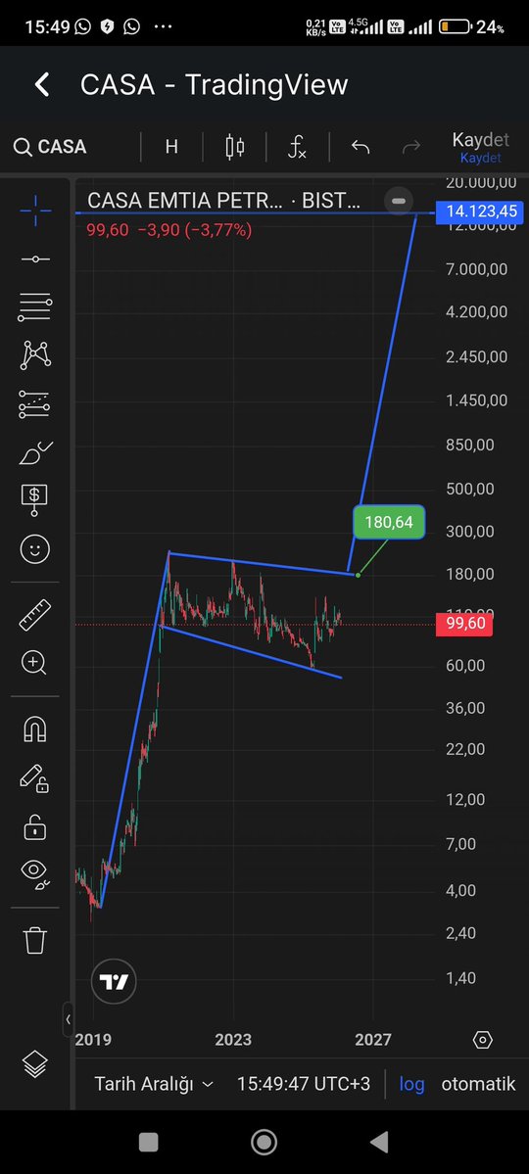The height and width of the screenshot is (1174, 529).
Task: Delete drawings with trash icon
Action: click(35, 940)
